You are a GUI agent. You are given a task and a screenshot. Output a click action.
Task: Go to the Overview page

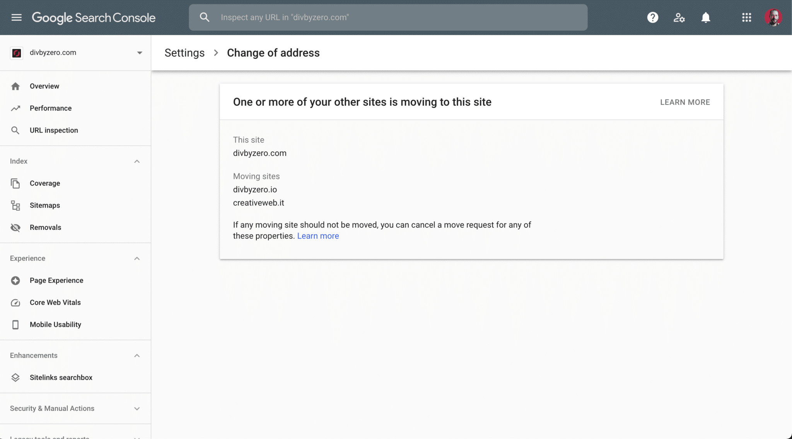tap(44, 86)
